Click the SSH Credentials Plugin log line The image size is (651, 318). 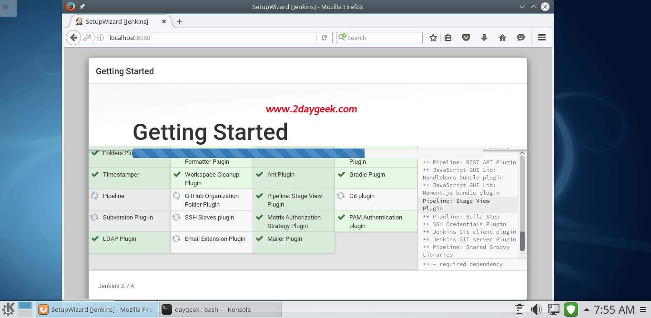[x=465, y=224]
